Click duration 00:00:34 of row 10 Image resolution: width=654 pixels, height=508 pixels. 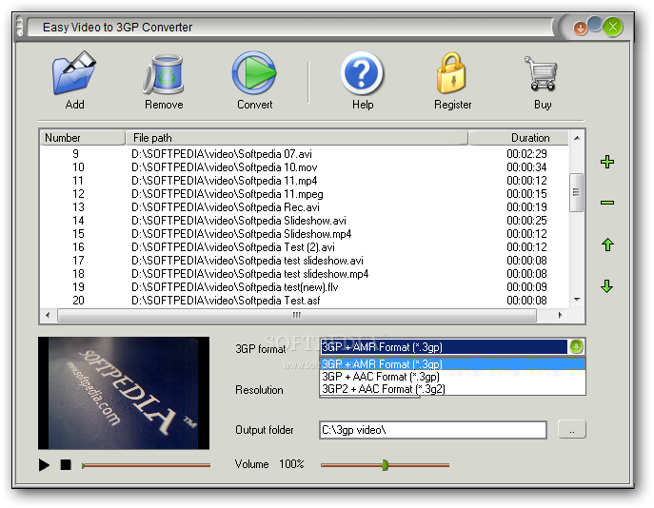(x=526, y=167)
